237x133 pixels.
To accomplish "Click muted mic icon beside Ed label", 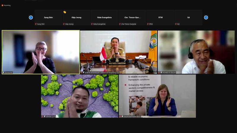I will click(176, 24).
